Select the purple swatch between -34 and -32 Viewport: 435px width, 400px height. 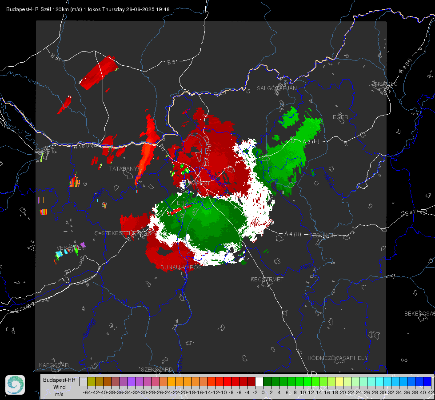coord(131,381)
